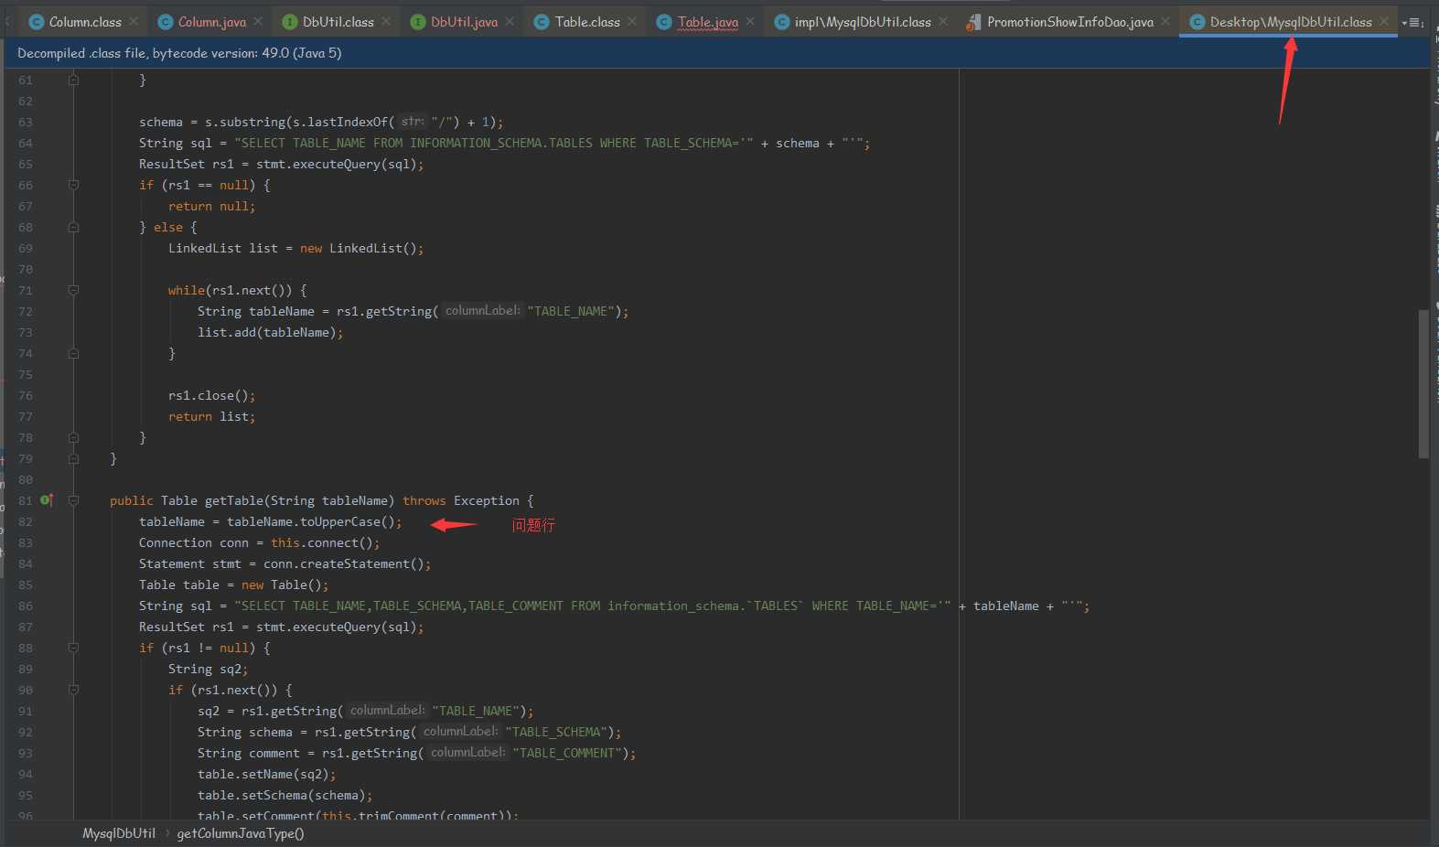1439x847 pixels.
Task: Click the class icon on Column.class tab
Action: click(x=37, y=22)
